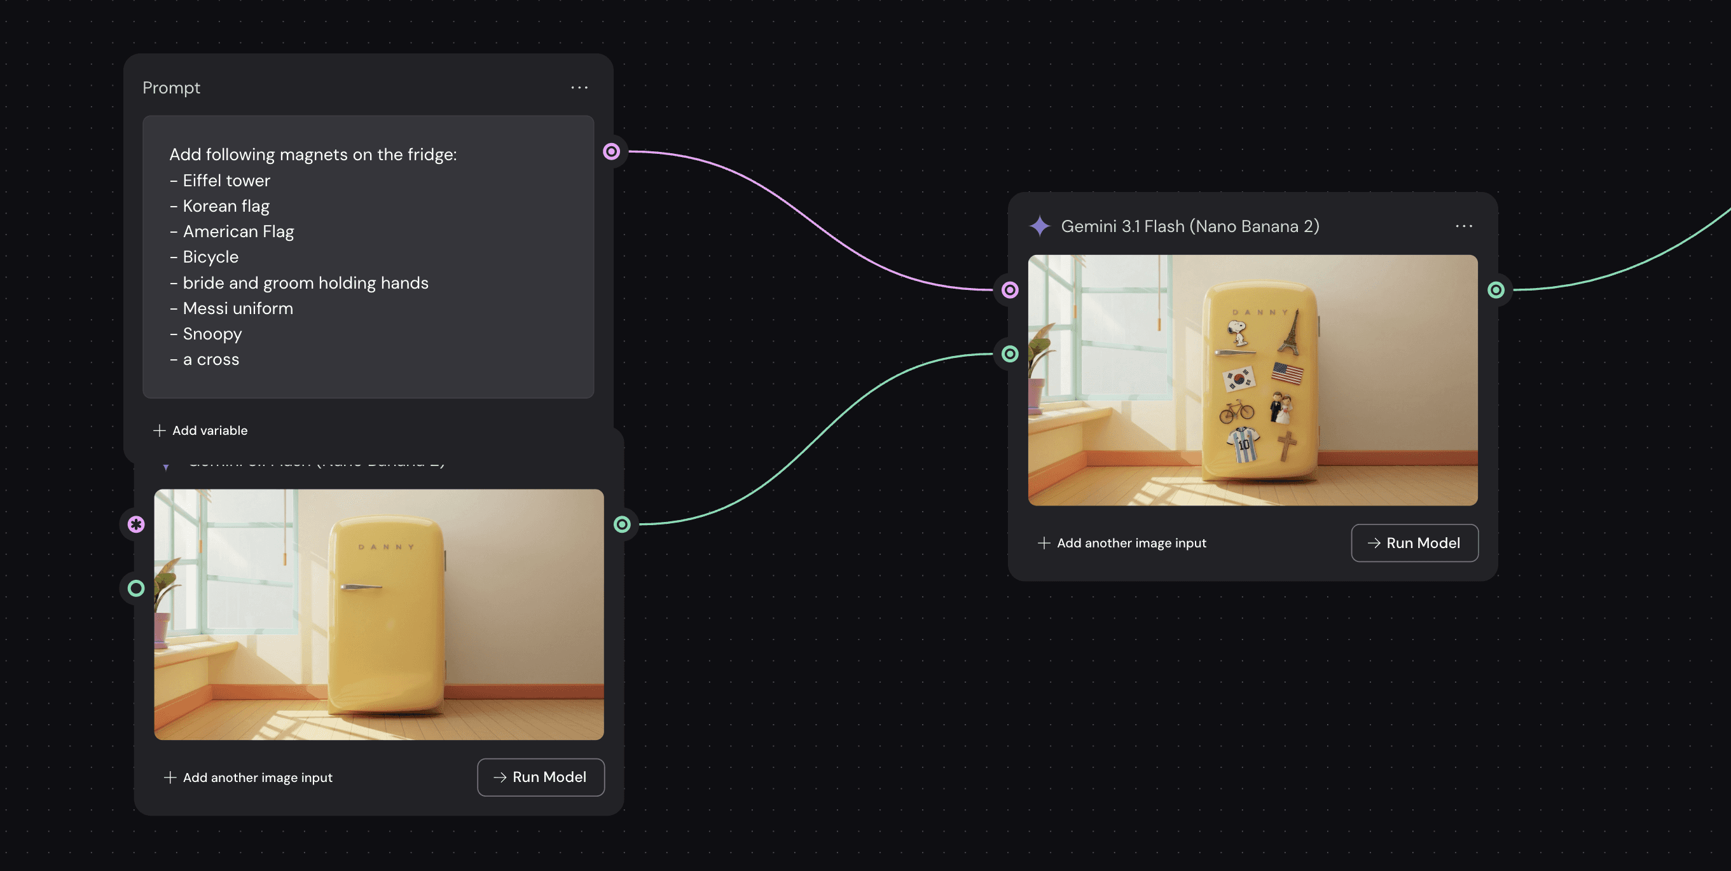
Task: Click the empty green input port on lower-left node
Action: pos(137,589)
